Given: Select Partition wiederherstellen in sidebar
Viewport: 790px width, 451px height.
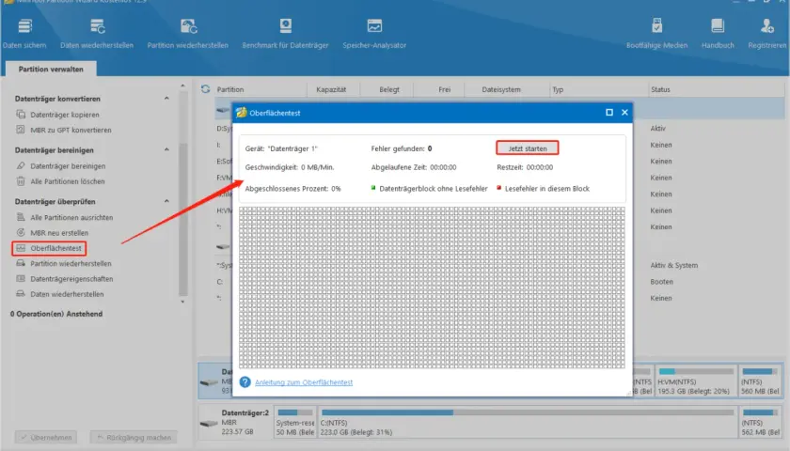Looking at the screenshot, I should [x=64, y=263].
